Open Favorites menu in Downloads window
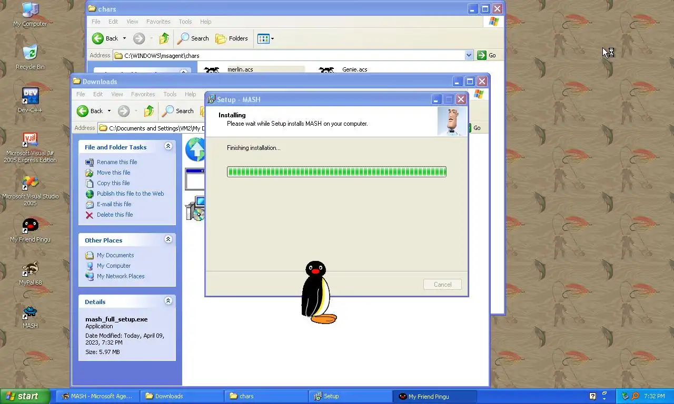 click(143, 94)
